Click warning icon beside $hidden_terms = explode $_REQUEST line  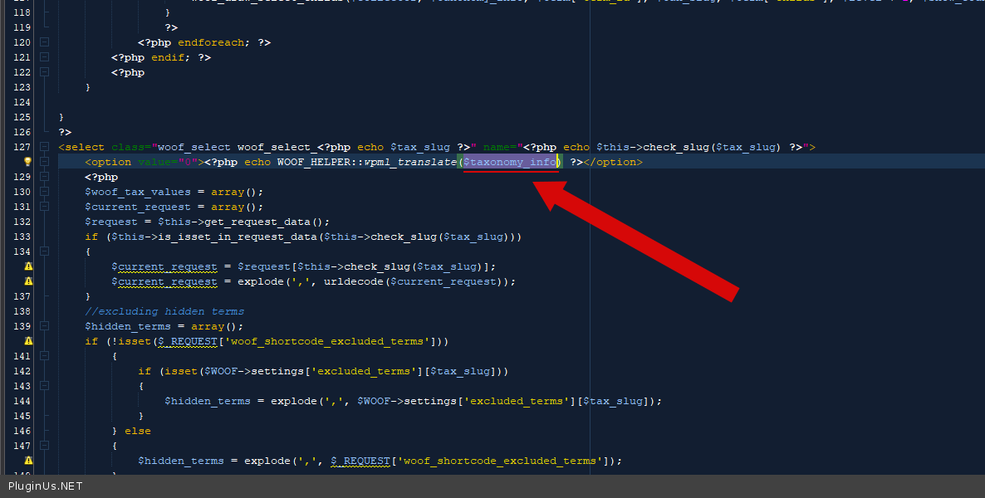[28, 461]
